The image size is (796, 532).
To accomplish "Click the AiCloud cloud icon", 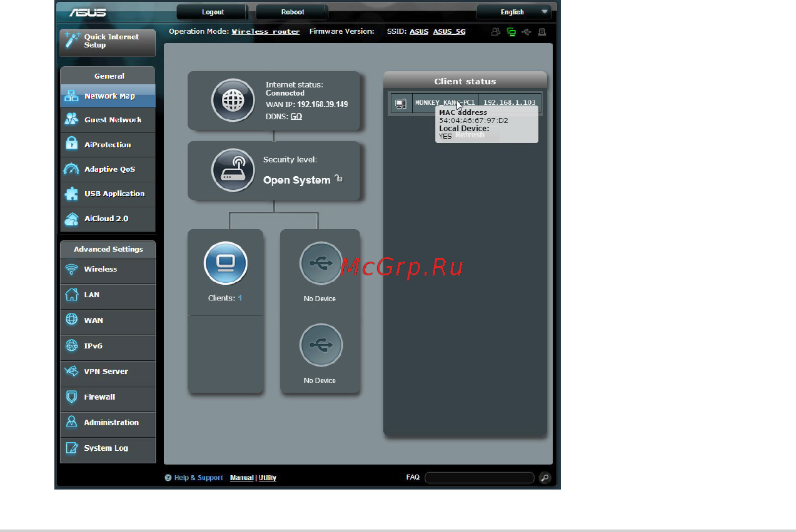I will coord(72,219).
